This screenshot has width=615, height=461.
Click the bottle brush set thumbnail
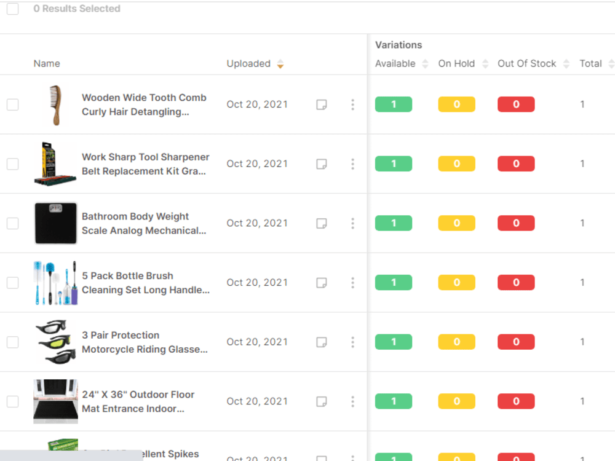56,283
